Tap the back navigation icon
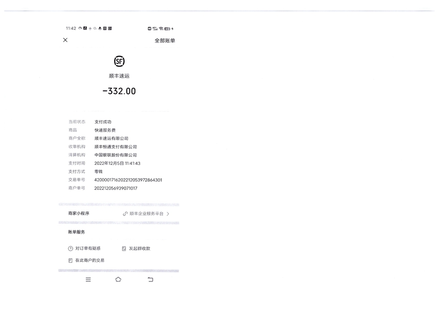This screenshot has width=439, height=310. click(151, 279)
